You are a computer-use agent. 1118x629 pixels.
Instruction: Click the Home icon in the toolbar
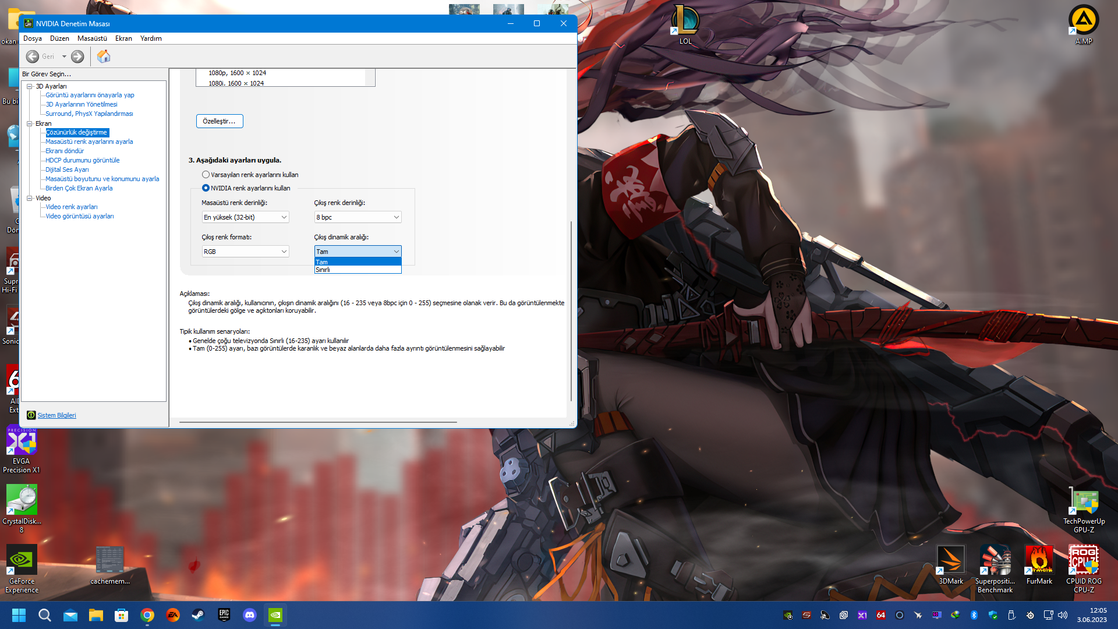click(x=104, y=56)
